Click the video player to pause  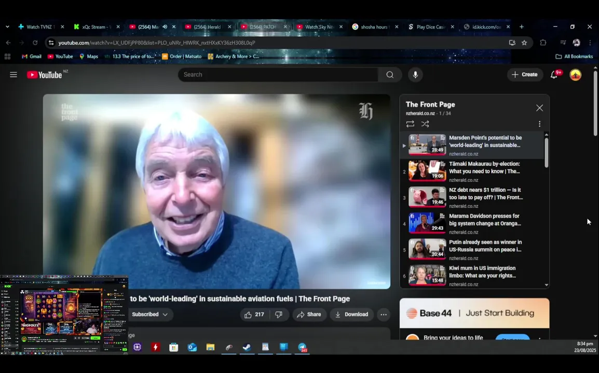pyautogui.click(x=216, y=191)
